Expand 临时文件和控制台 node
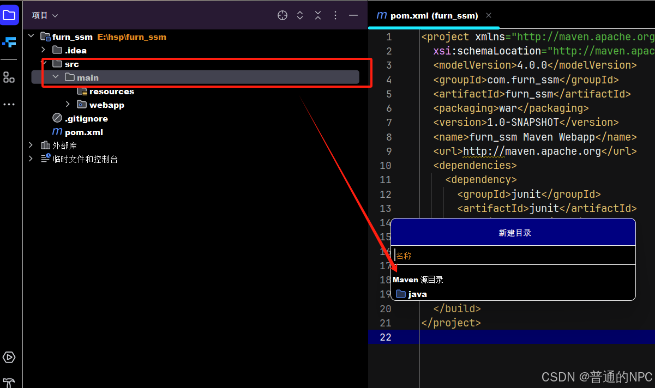 31,159
